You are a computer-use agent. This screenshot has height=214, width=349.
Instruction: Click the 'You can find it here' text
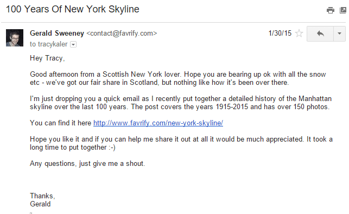(x=61, y=123)
